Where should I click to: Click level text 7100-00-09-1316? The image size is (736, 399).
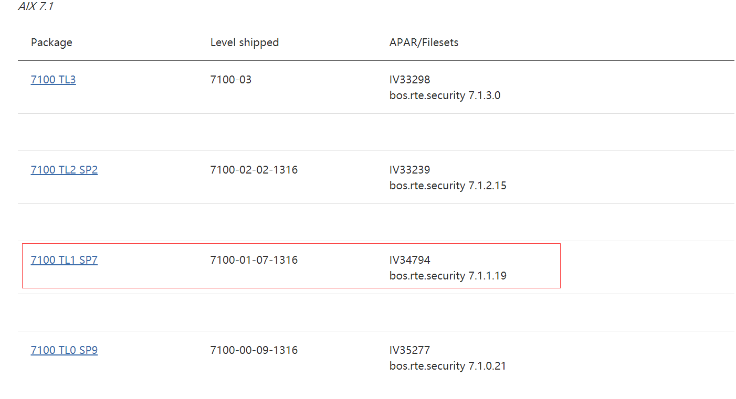pos(254,350)
